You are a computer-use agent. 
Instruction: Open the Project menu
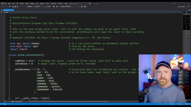pos(22,4)
